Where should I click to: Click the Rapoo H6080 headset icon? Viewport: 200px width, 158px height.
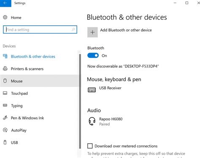point(92,121)
